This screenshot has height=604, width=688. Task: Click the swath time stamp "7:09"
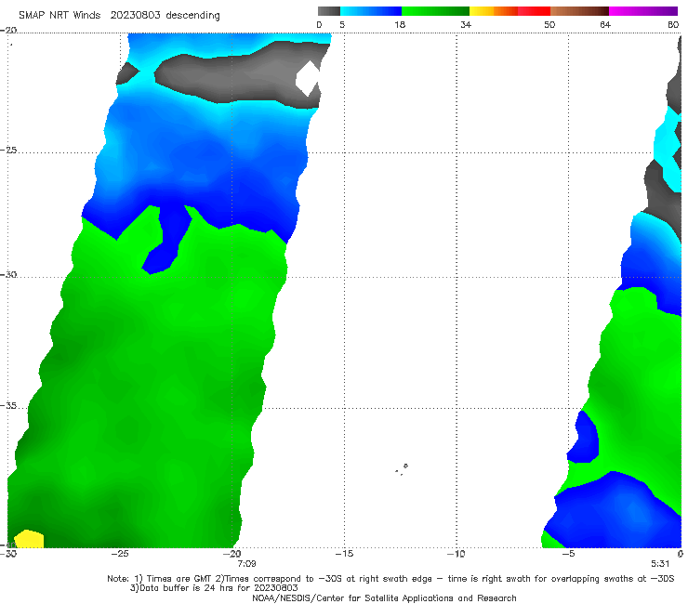click(246, 564)
